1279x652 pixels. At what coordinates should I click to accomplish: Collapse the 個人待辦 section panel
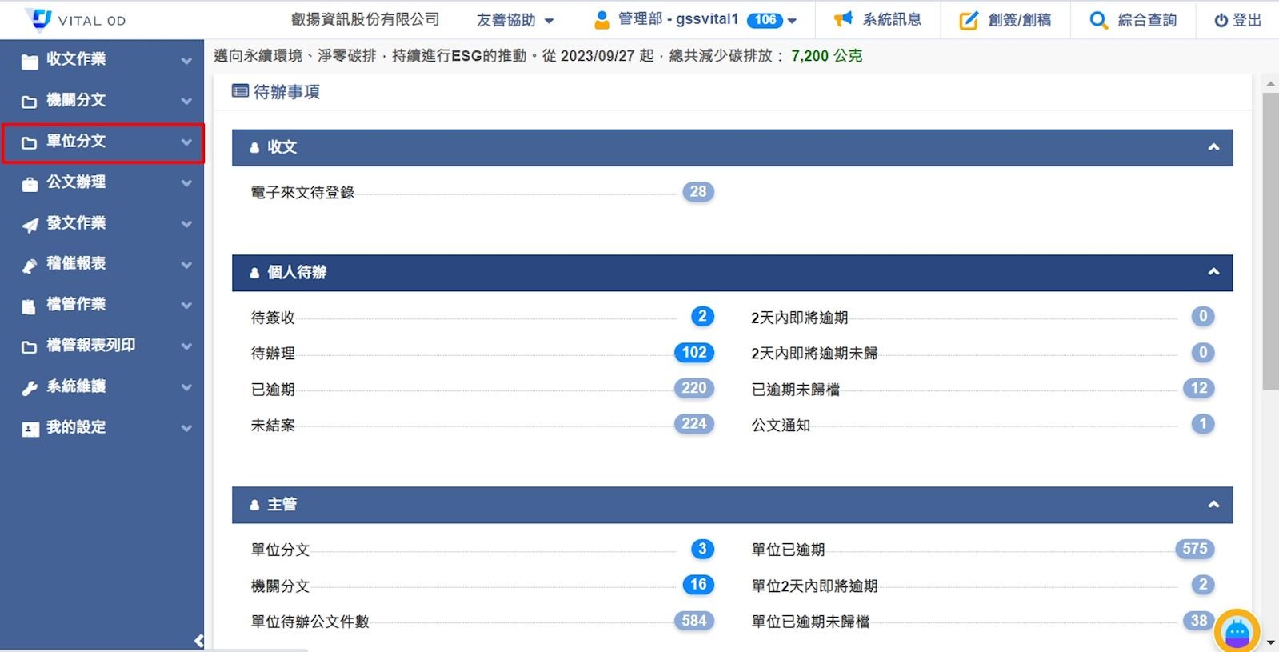(1213, 272)
